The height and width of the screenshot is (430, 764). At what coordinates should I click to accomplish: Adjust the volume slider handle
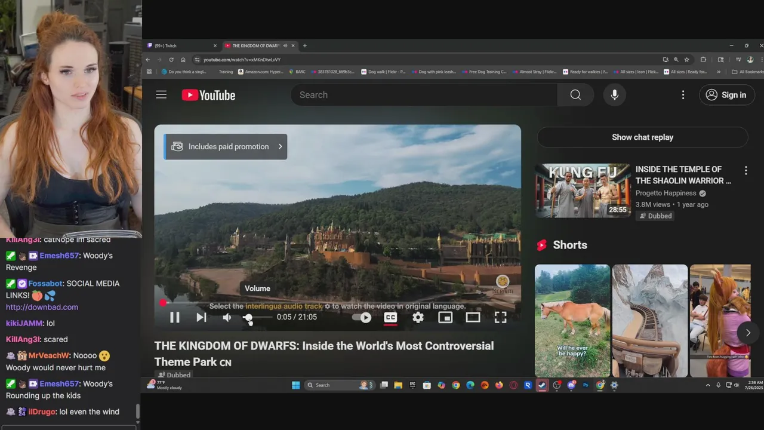[x=248, y=318]
